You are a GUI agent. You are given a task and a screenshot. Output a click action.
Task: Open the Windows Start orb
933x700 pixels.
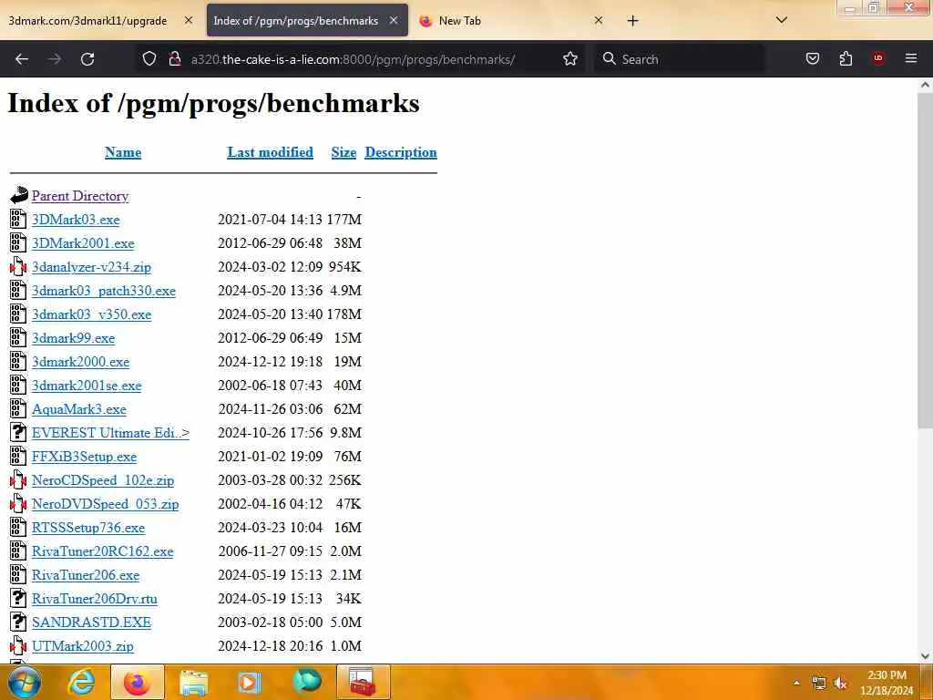pyautogui.click(x=24, y=682)
